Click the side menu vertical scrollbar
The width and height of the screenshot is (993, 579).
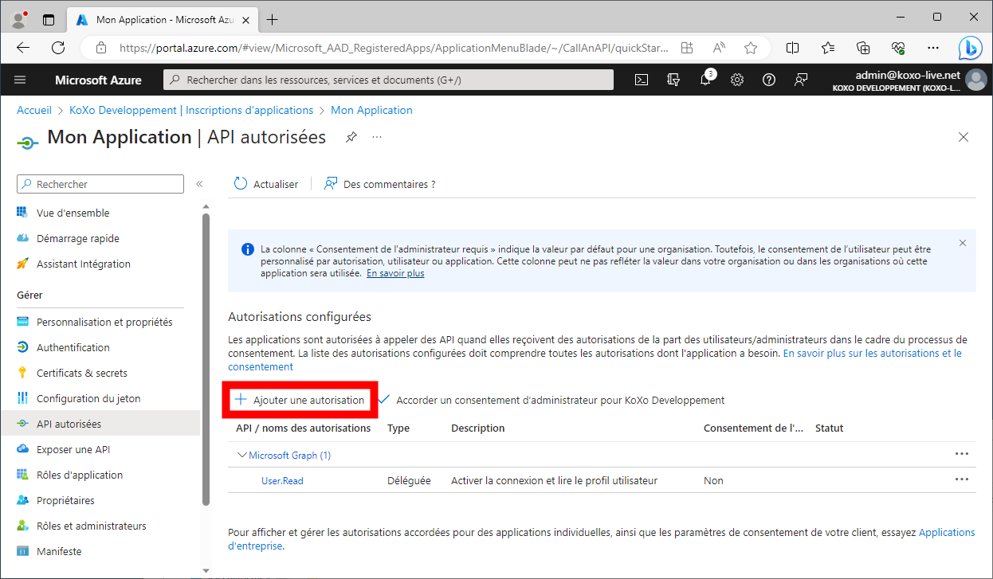coord(206,358)
